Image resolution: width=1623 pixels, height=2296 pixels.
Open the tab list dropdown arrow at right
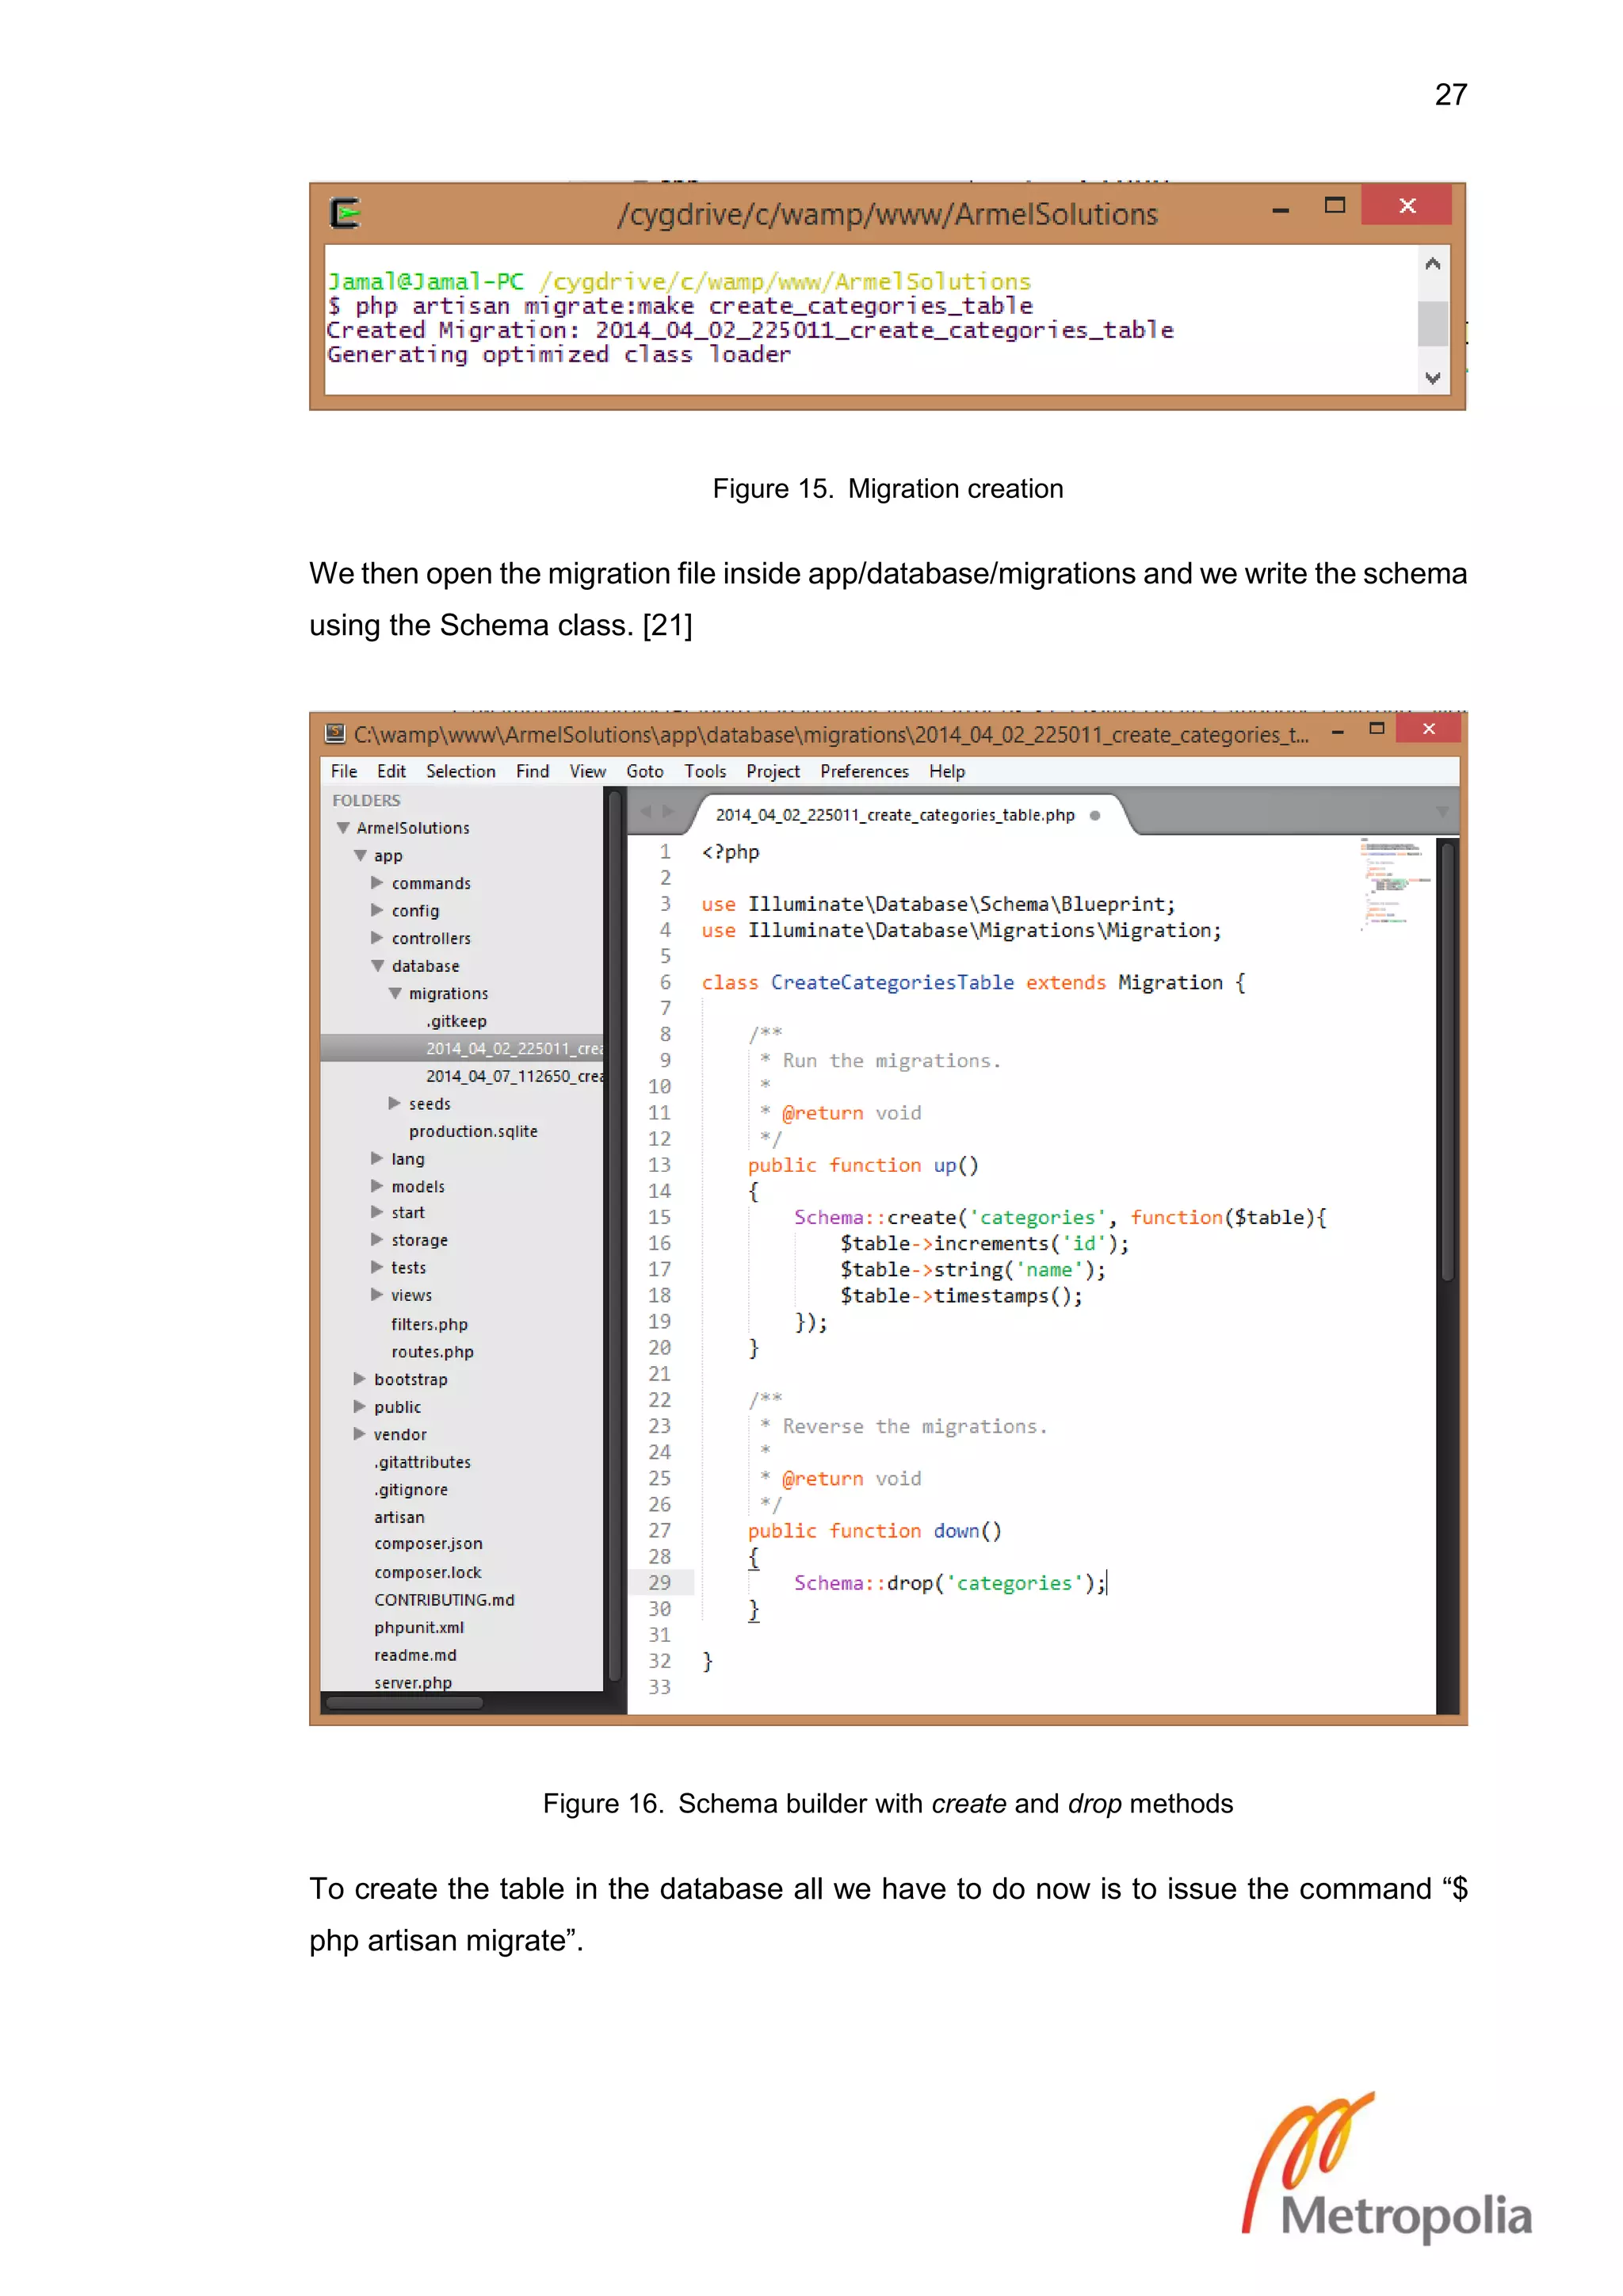1442,812
